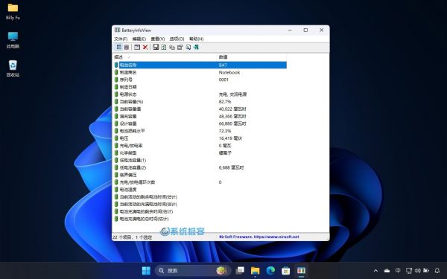Open the 选项(O) menu
Image resolution: width=447 pixels, height=279 pixels.
[x=177, y=39]
